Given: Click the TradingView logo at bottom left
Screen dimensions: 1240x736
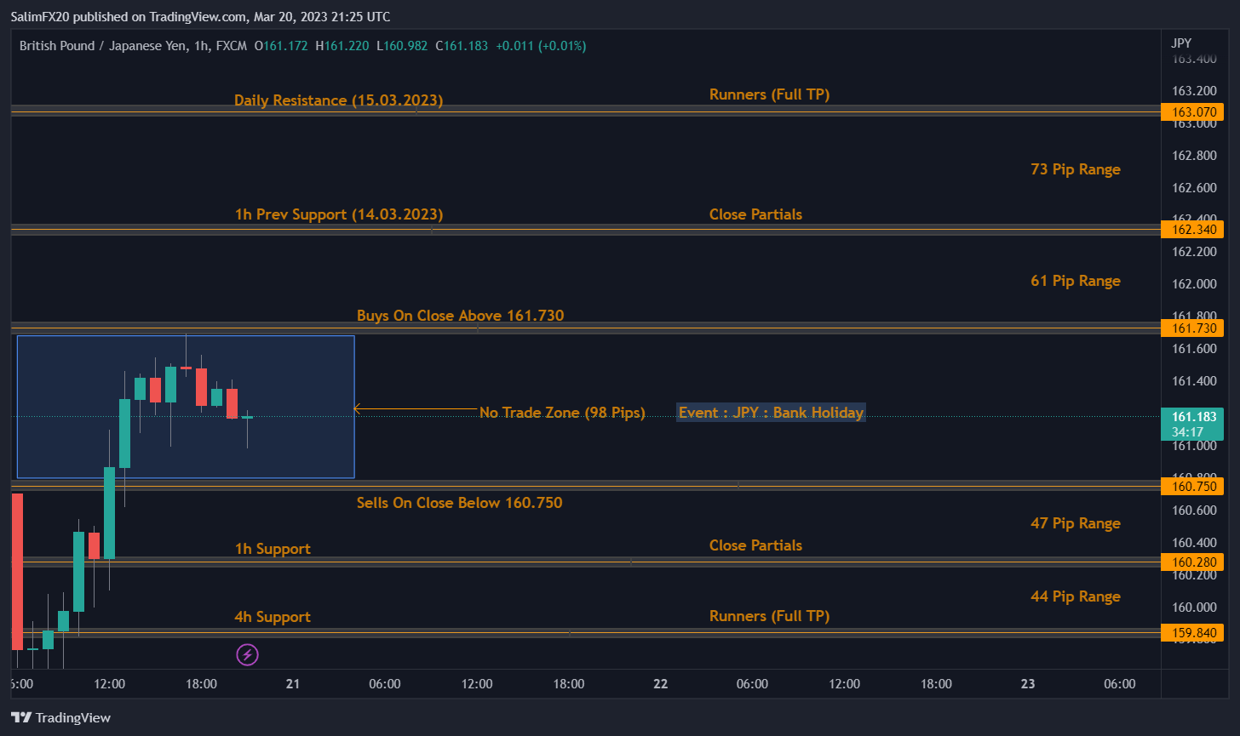Looking at the screenshot, I should (60, 717).
